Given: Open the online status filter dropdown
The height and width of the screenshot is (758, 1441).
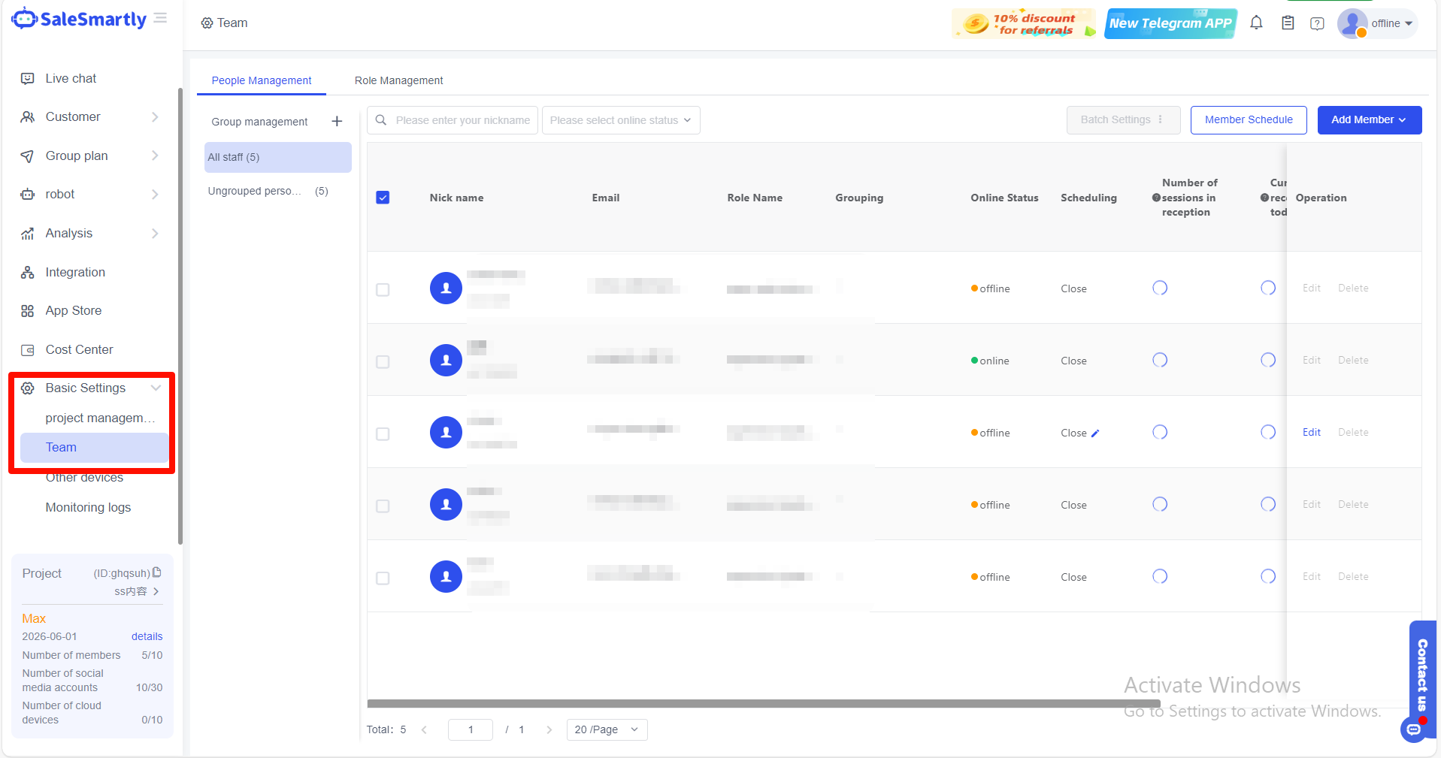Looking at the screenshot, I should [621, 120].
